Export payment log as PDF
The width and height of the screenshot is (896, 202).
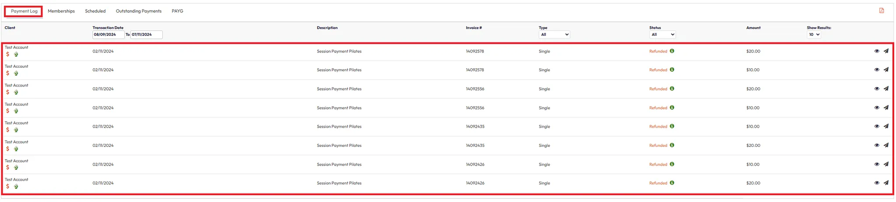881,10
